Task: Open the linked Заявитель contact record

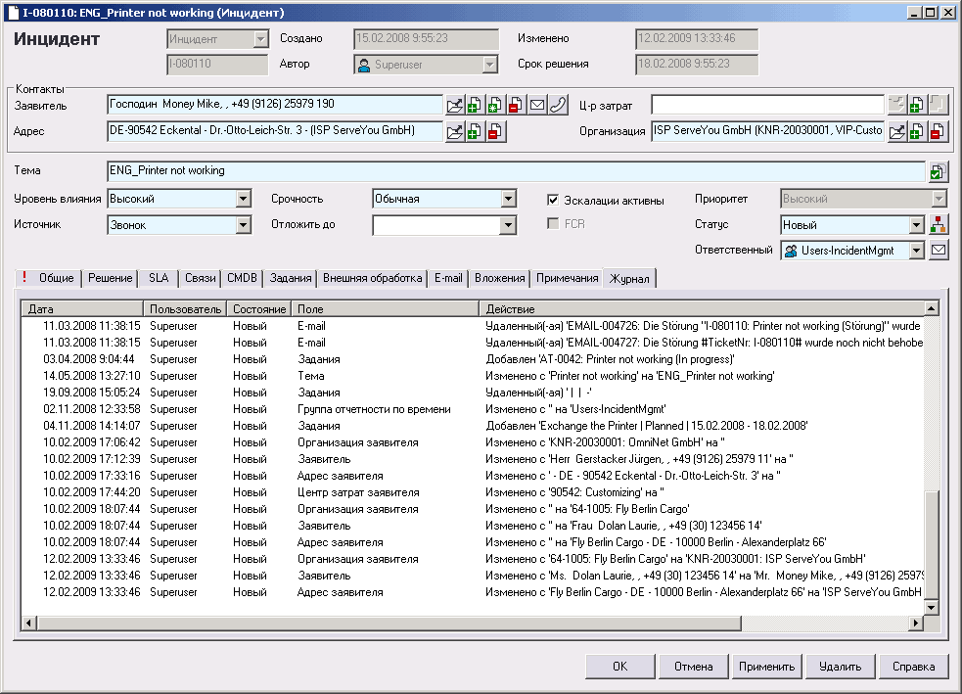Action: click(x=455, y=106)
